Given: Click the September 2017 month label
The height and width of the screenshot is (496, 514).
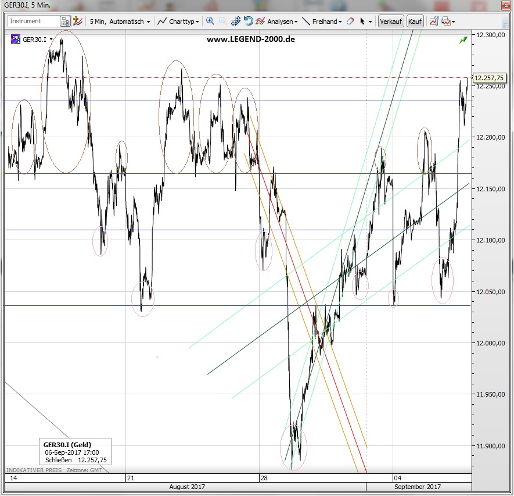Looking at the screenshot, I should tap(417, 487).
